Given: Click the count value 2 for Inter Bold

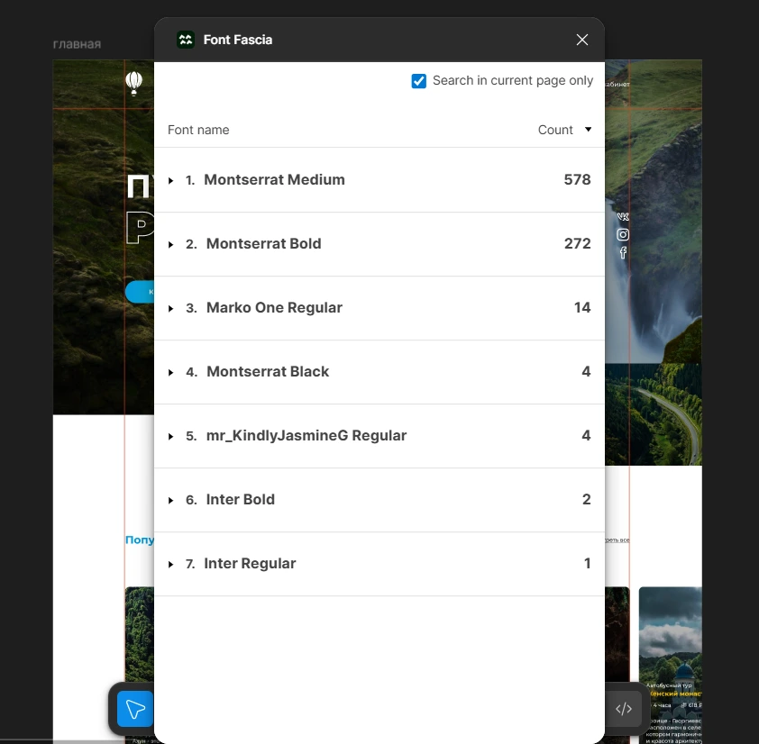Looking at the screenshot, I should [586, 499].
